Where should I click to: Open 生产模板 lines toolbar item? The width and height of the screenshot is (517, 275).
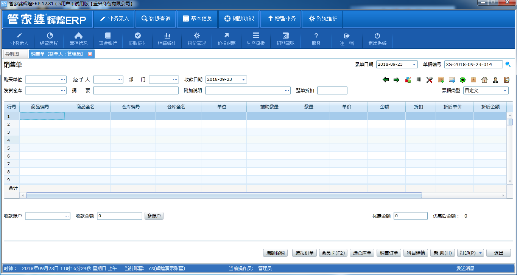point(256,39)
